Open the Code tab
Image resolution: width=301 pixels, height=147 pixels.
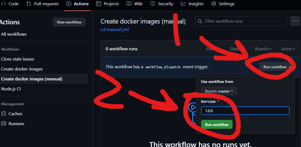[x=10, y=4]
